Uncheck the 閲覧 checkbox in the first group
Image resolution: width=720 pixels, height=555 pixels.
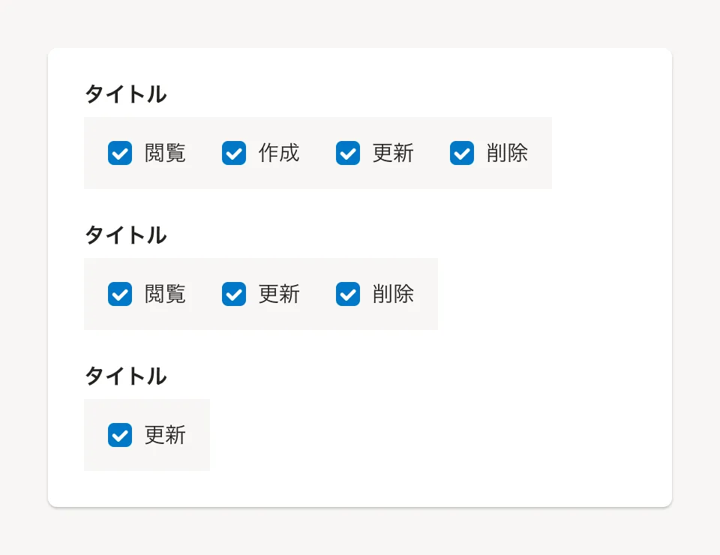tap(120, 153)
